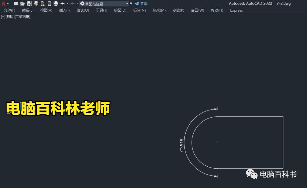The height and width of the screenshot is (188, 307).
Task: Click the 视口 [-] viewport control
Action: tap(3, 16)
